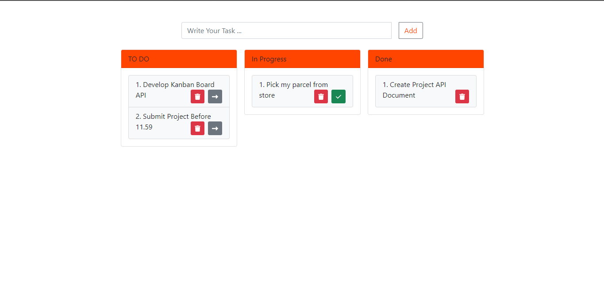The height and width of the screenshot is (295, 604).
Task: Click the In Progress column header
Action: 302,59
